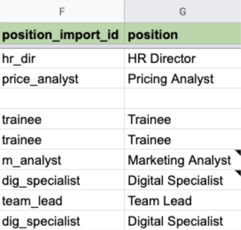Select the last dig_specialist cell

pos(62,220)
